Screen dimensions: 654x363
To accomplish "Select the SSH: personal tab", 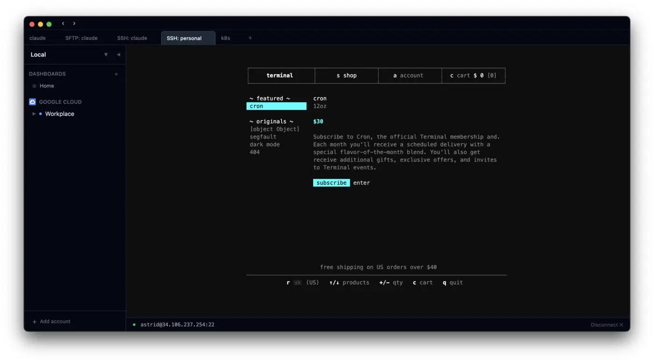I will coord(188,38).
